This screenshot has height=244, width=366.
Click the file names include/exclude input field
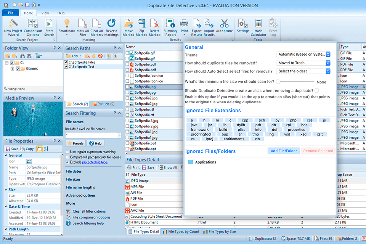[91, 135]
